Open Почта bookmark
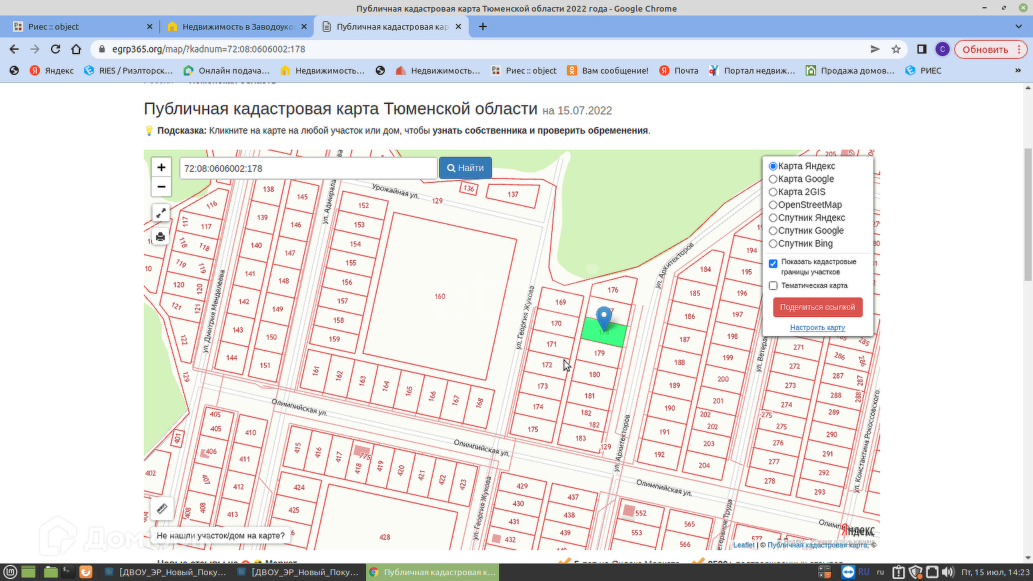Screen dimensions: 1033x581 pos(679,70)
